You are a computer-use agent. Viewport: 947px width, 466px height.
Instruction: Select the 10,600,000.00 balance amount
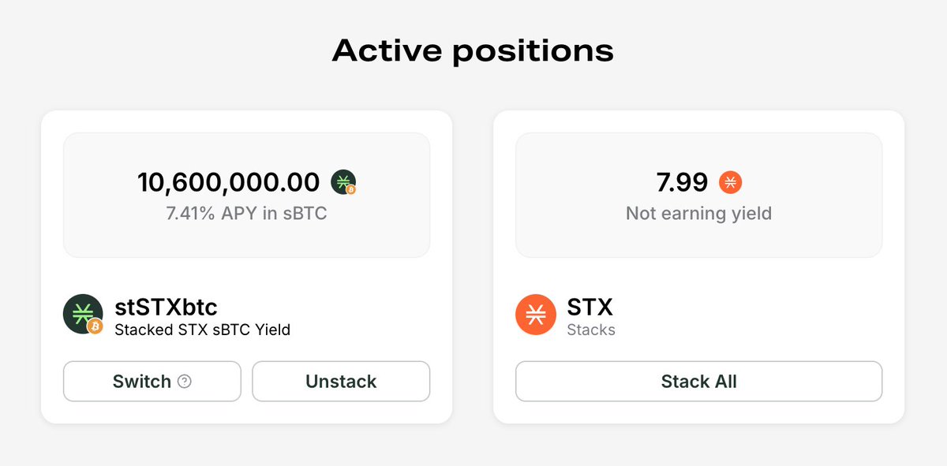[x=229, y=182]
